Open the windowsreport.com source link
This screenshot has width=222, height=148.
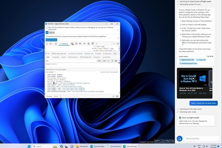(188, 63)
